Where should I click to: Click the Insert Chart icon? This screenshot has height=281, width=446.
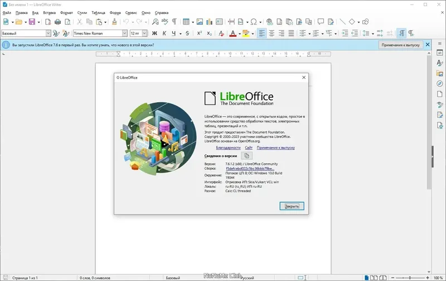pos(210,22)
